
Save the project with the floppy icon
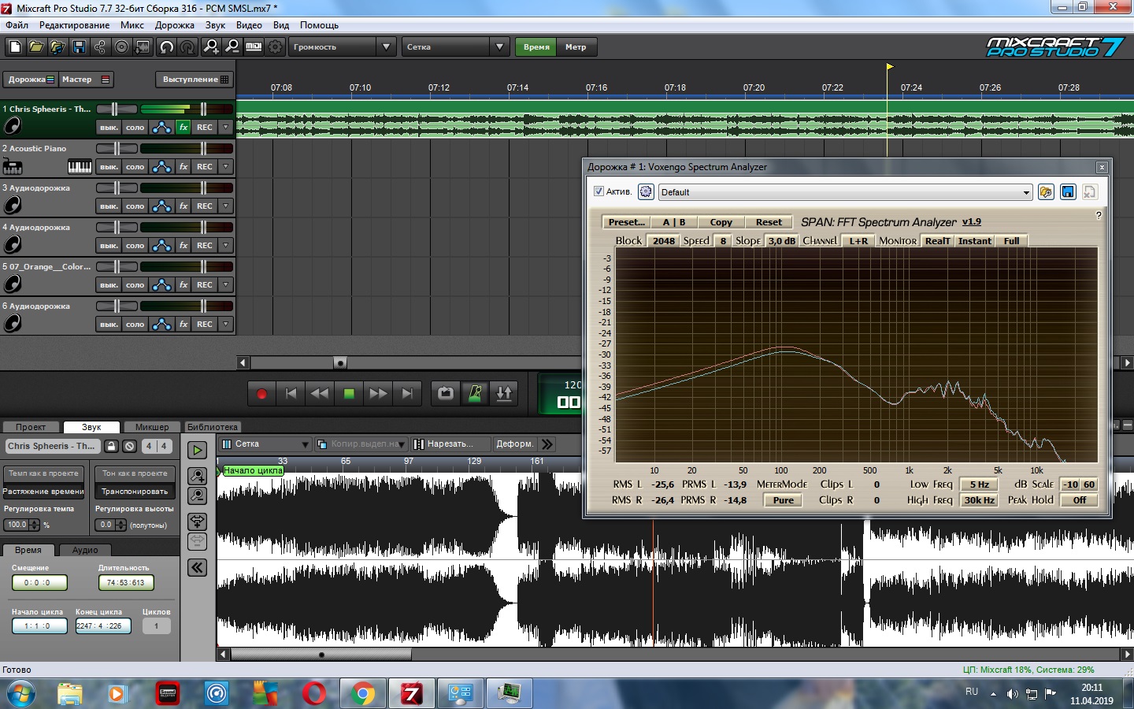click(79, 47)
